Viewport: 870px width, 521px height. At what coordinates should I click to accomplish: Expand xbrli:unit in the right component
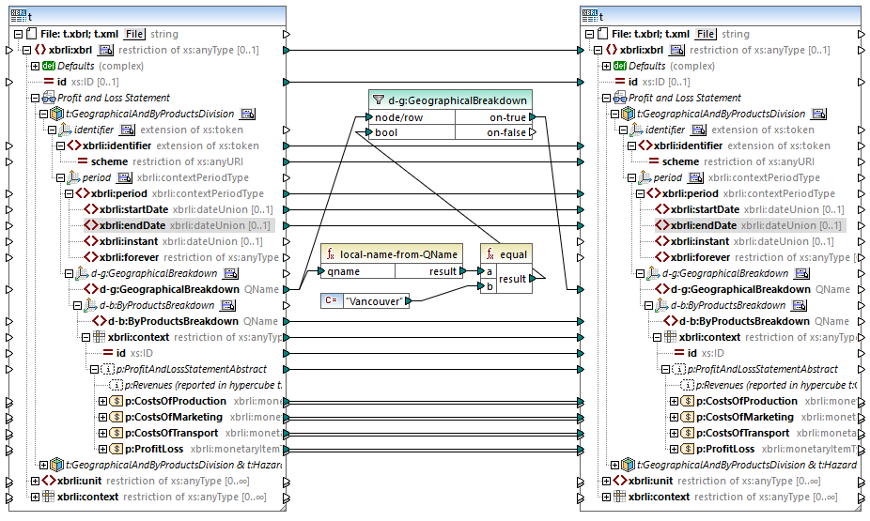click(x=608, y=481)
